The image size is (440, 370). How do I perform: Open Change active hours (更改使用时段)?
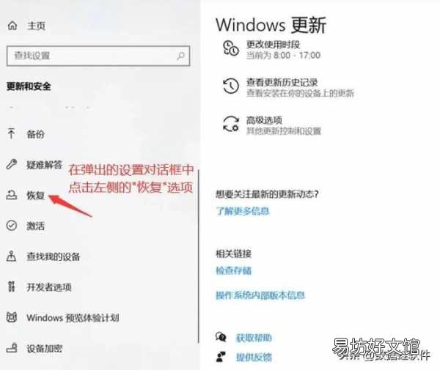[x=271, y=50]
